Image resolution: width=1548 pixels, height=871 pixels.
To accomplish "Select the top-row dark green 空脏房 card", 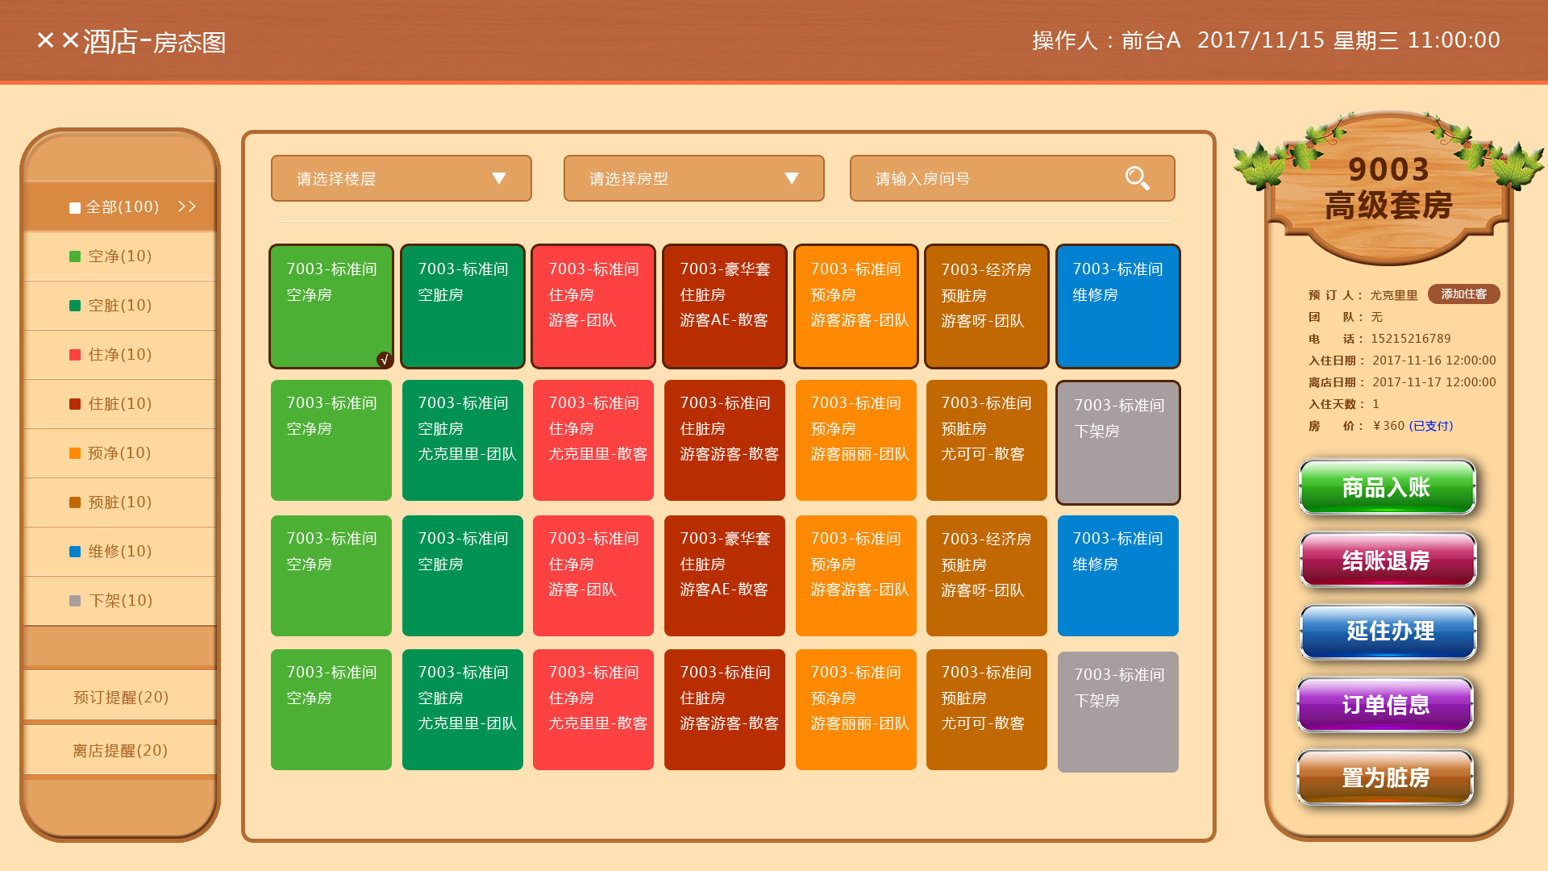I will (463, 306).
